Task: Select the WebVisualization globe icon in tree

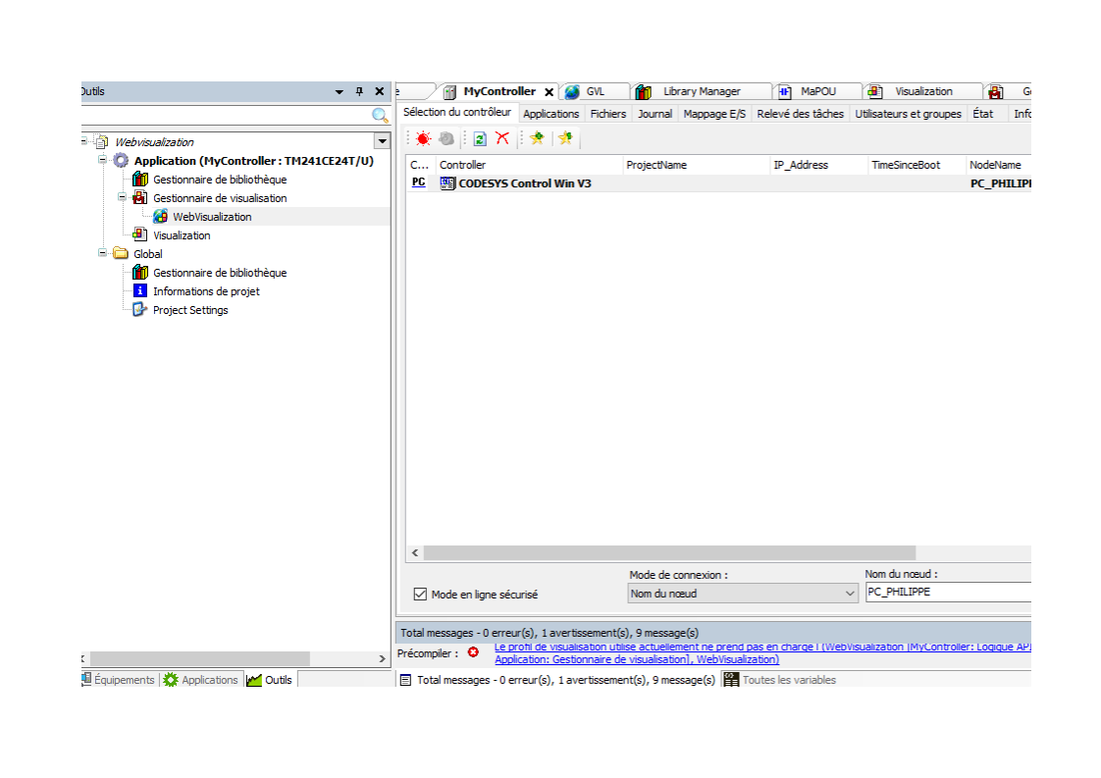Action: [x=161, y=217]
